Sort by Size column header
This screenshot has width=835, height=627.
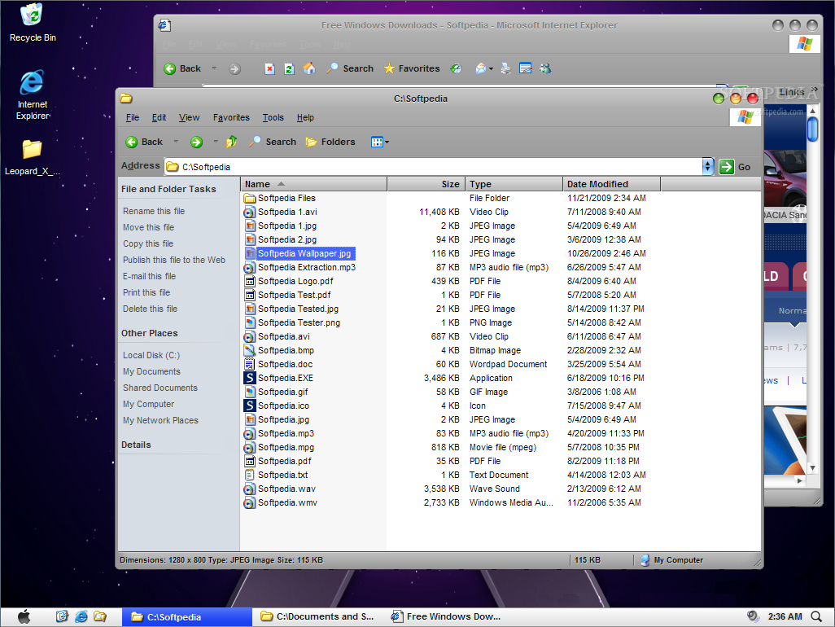click(x=426, y=184)
